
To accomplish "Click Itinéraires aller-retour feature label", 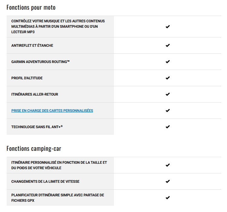I will (34, 94).
